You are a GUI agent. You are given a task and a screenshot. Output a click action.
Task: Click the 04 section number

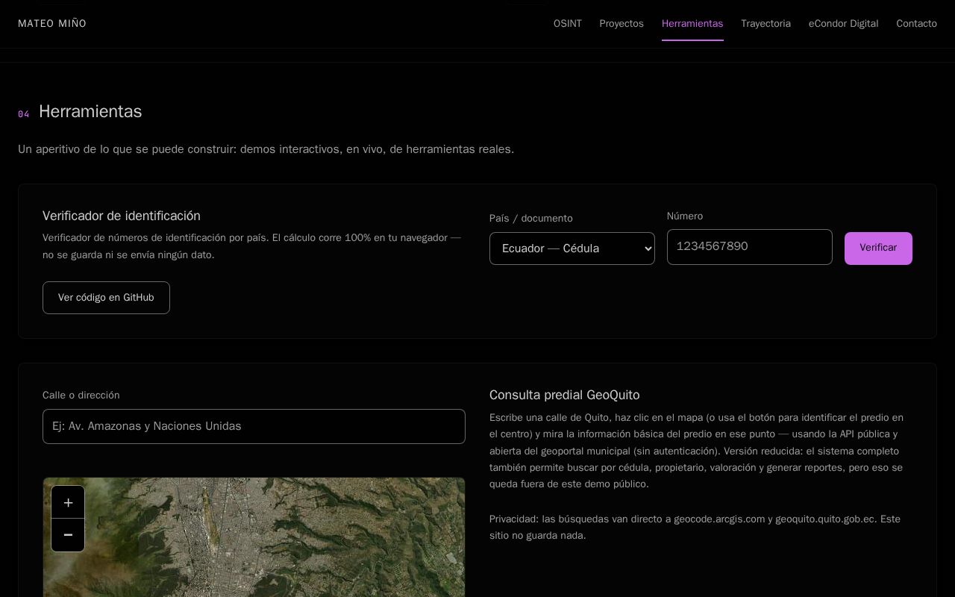pyautogui.click(x=24, y=114)
